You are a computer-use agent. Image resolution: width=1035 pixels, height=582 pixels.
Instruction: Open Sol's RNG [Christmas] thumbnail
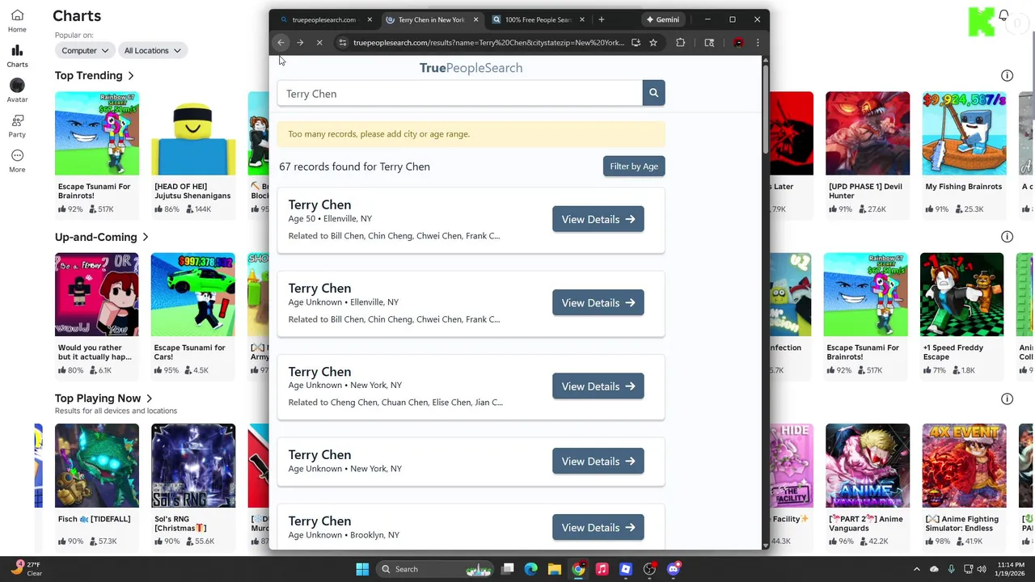coord(193,466)
